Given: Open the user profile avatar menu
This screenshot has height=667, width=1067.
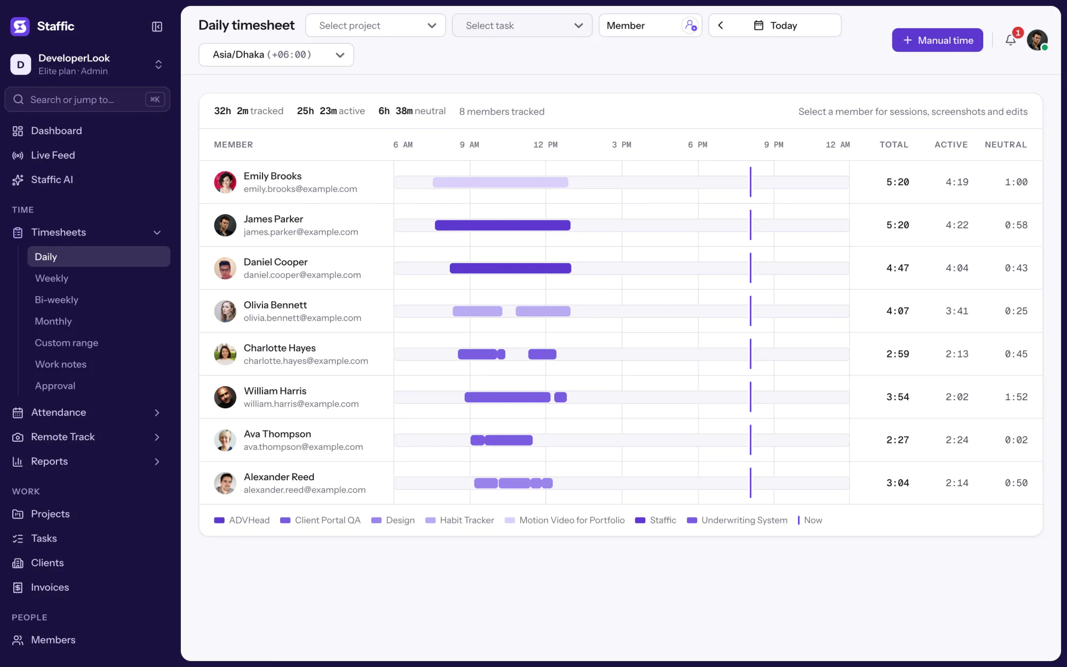Looking at the screenshot, I should [x=1037, y=40].
